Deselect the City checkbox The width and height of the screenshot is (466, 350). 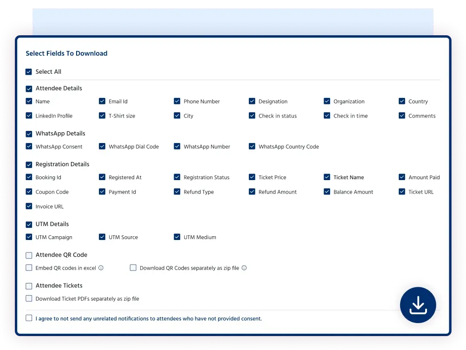(177, 115)
